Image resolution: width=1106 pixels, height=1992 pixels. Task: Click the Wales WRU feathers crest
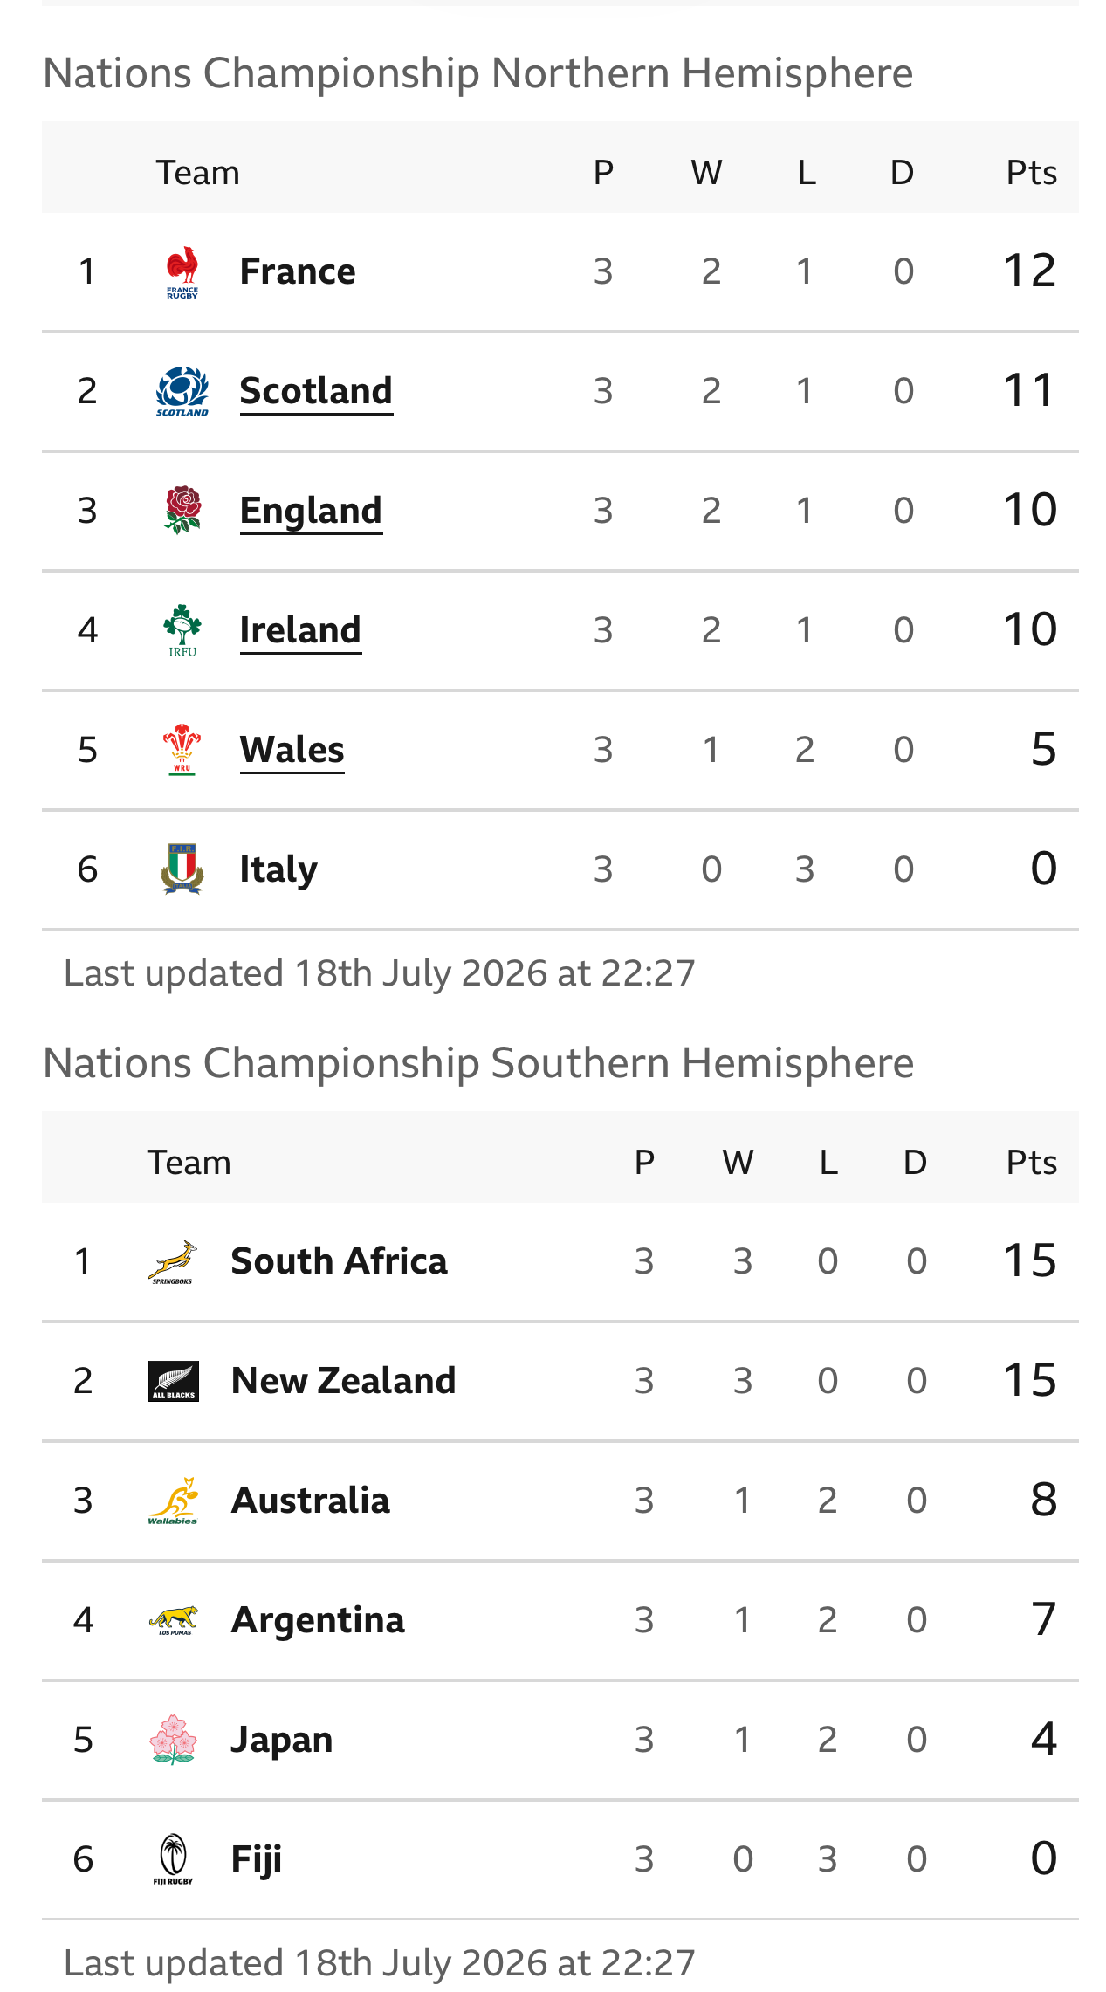coord(182,749)
